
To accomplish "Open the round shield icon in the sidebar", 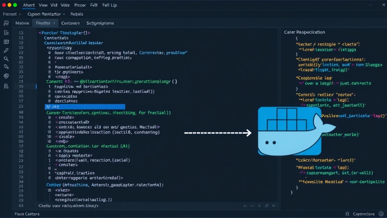I will coord(6,76).
